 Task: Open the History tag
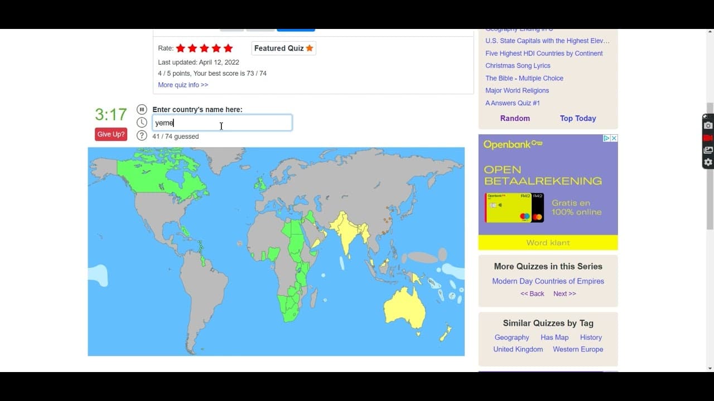[591, 338]
